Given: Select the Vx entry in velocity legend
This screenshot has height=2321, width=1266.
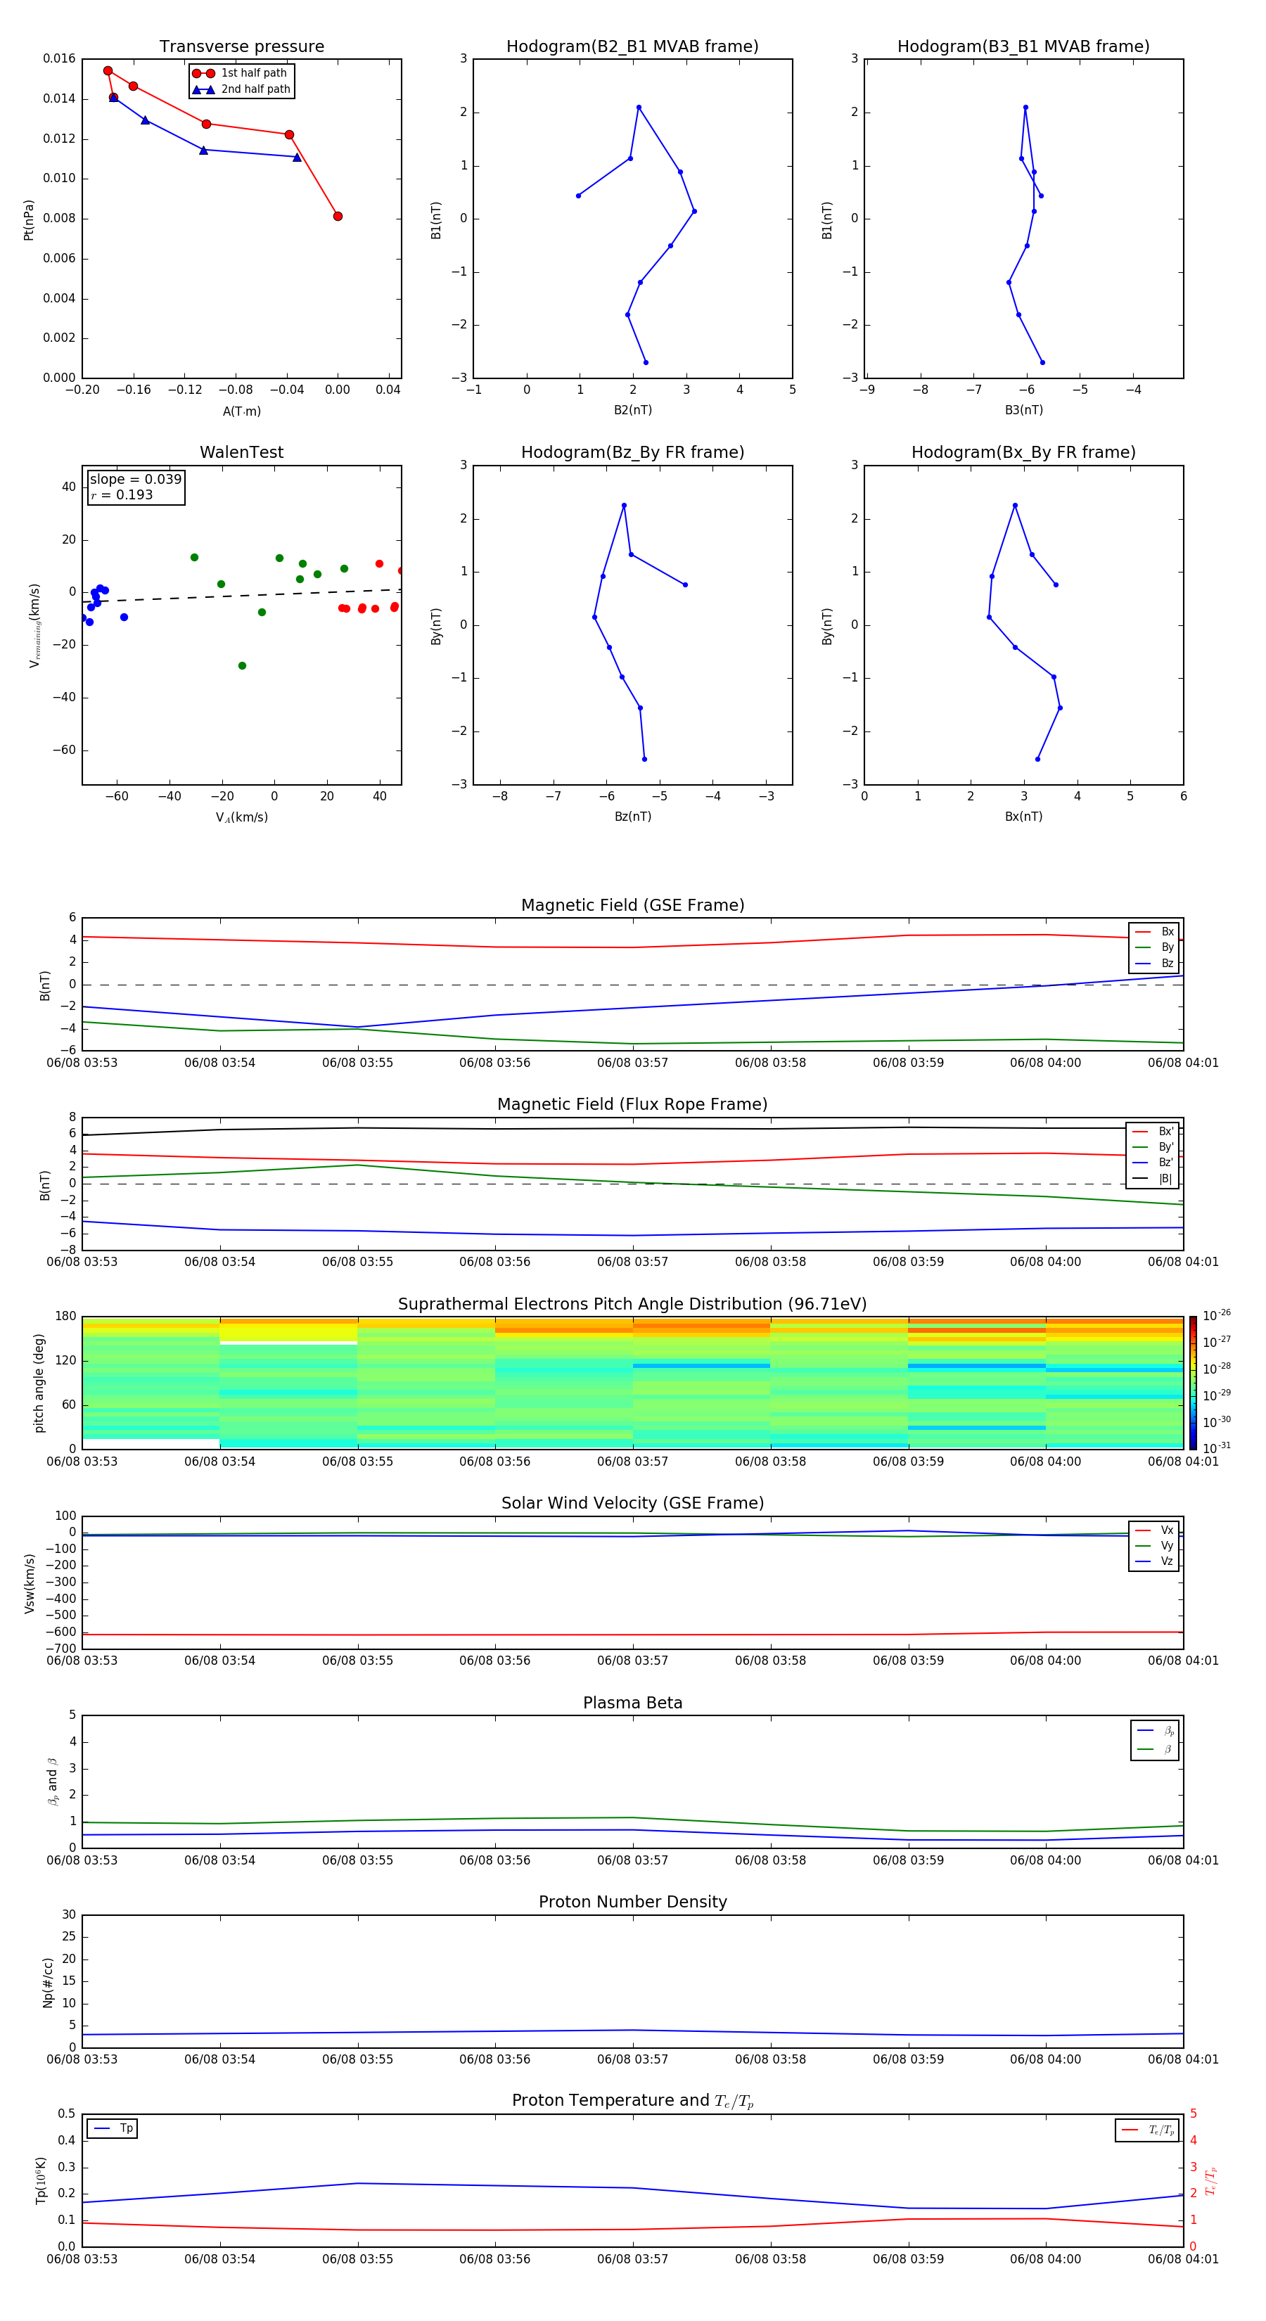Looking at the screenshot, I should [x=1154, y=1531].
